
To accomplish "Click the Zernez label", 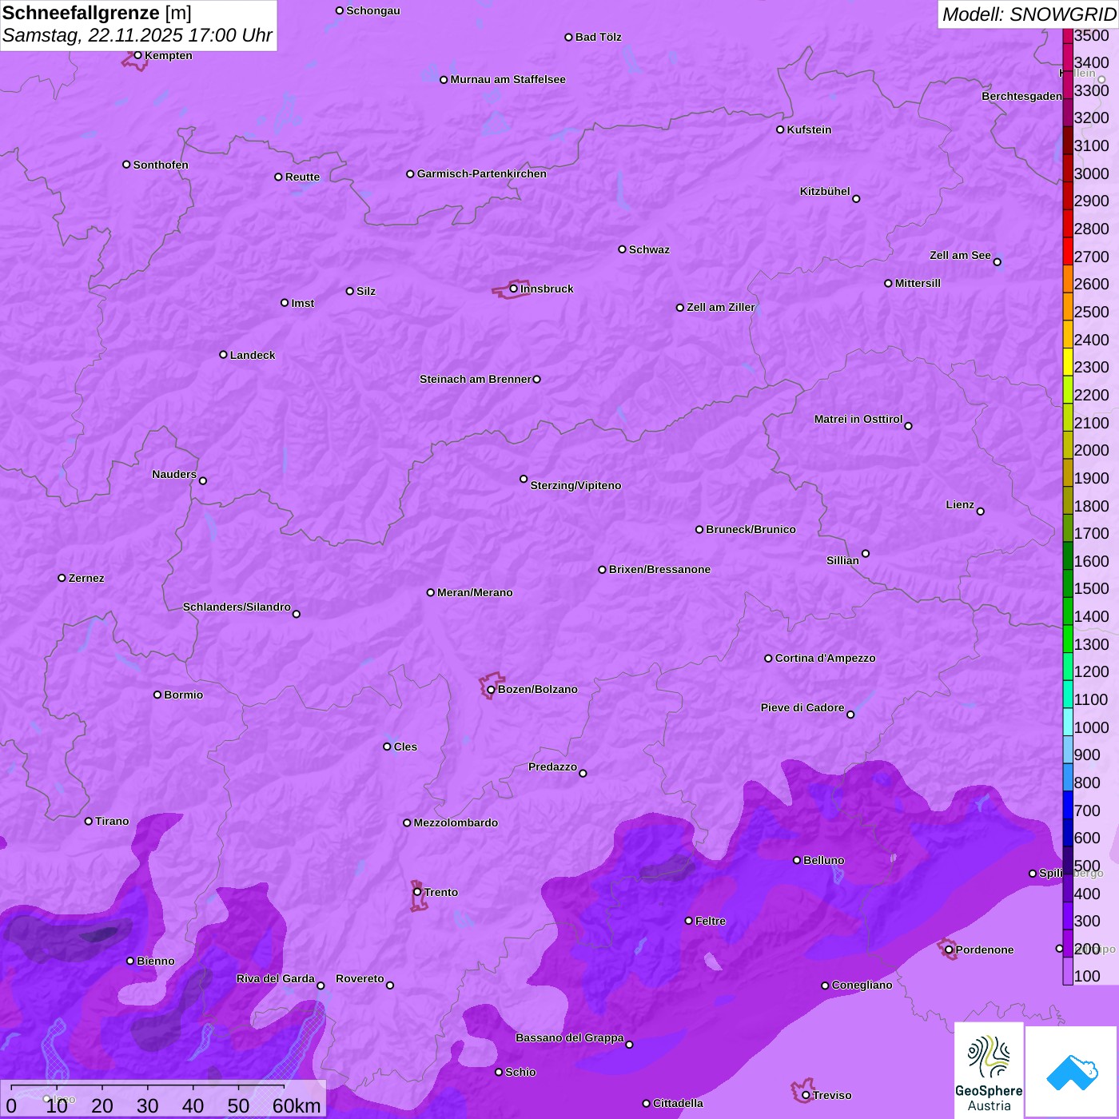I will pyautogui.click(x=86, y=578).
